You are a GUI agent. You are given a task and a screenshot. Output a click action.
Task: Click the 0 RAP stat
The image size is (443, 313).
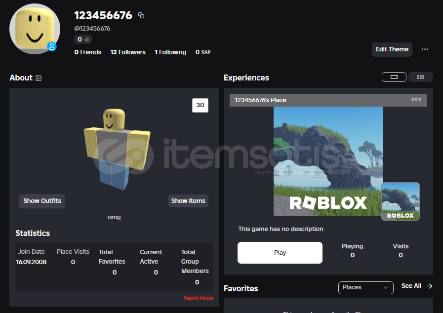203,52
